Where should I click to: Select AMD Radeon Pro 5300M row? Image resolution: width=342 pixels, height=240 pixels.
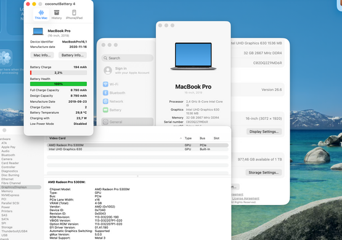coord(137,145)
